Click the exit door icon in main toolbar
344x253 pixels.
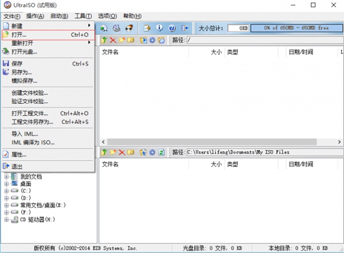[185, 28]
